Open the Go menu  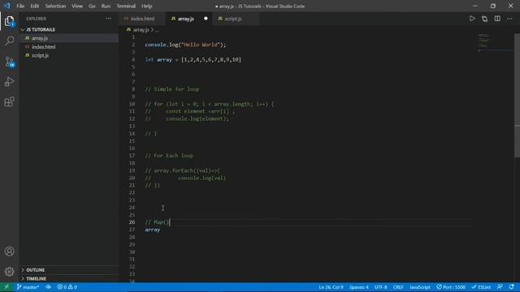92,6
